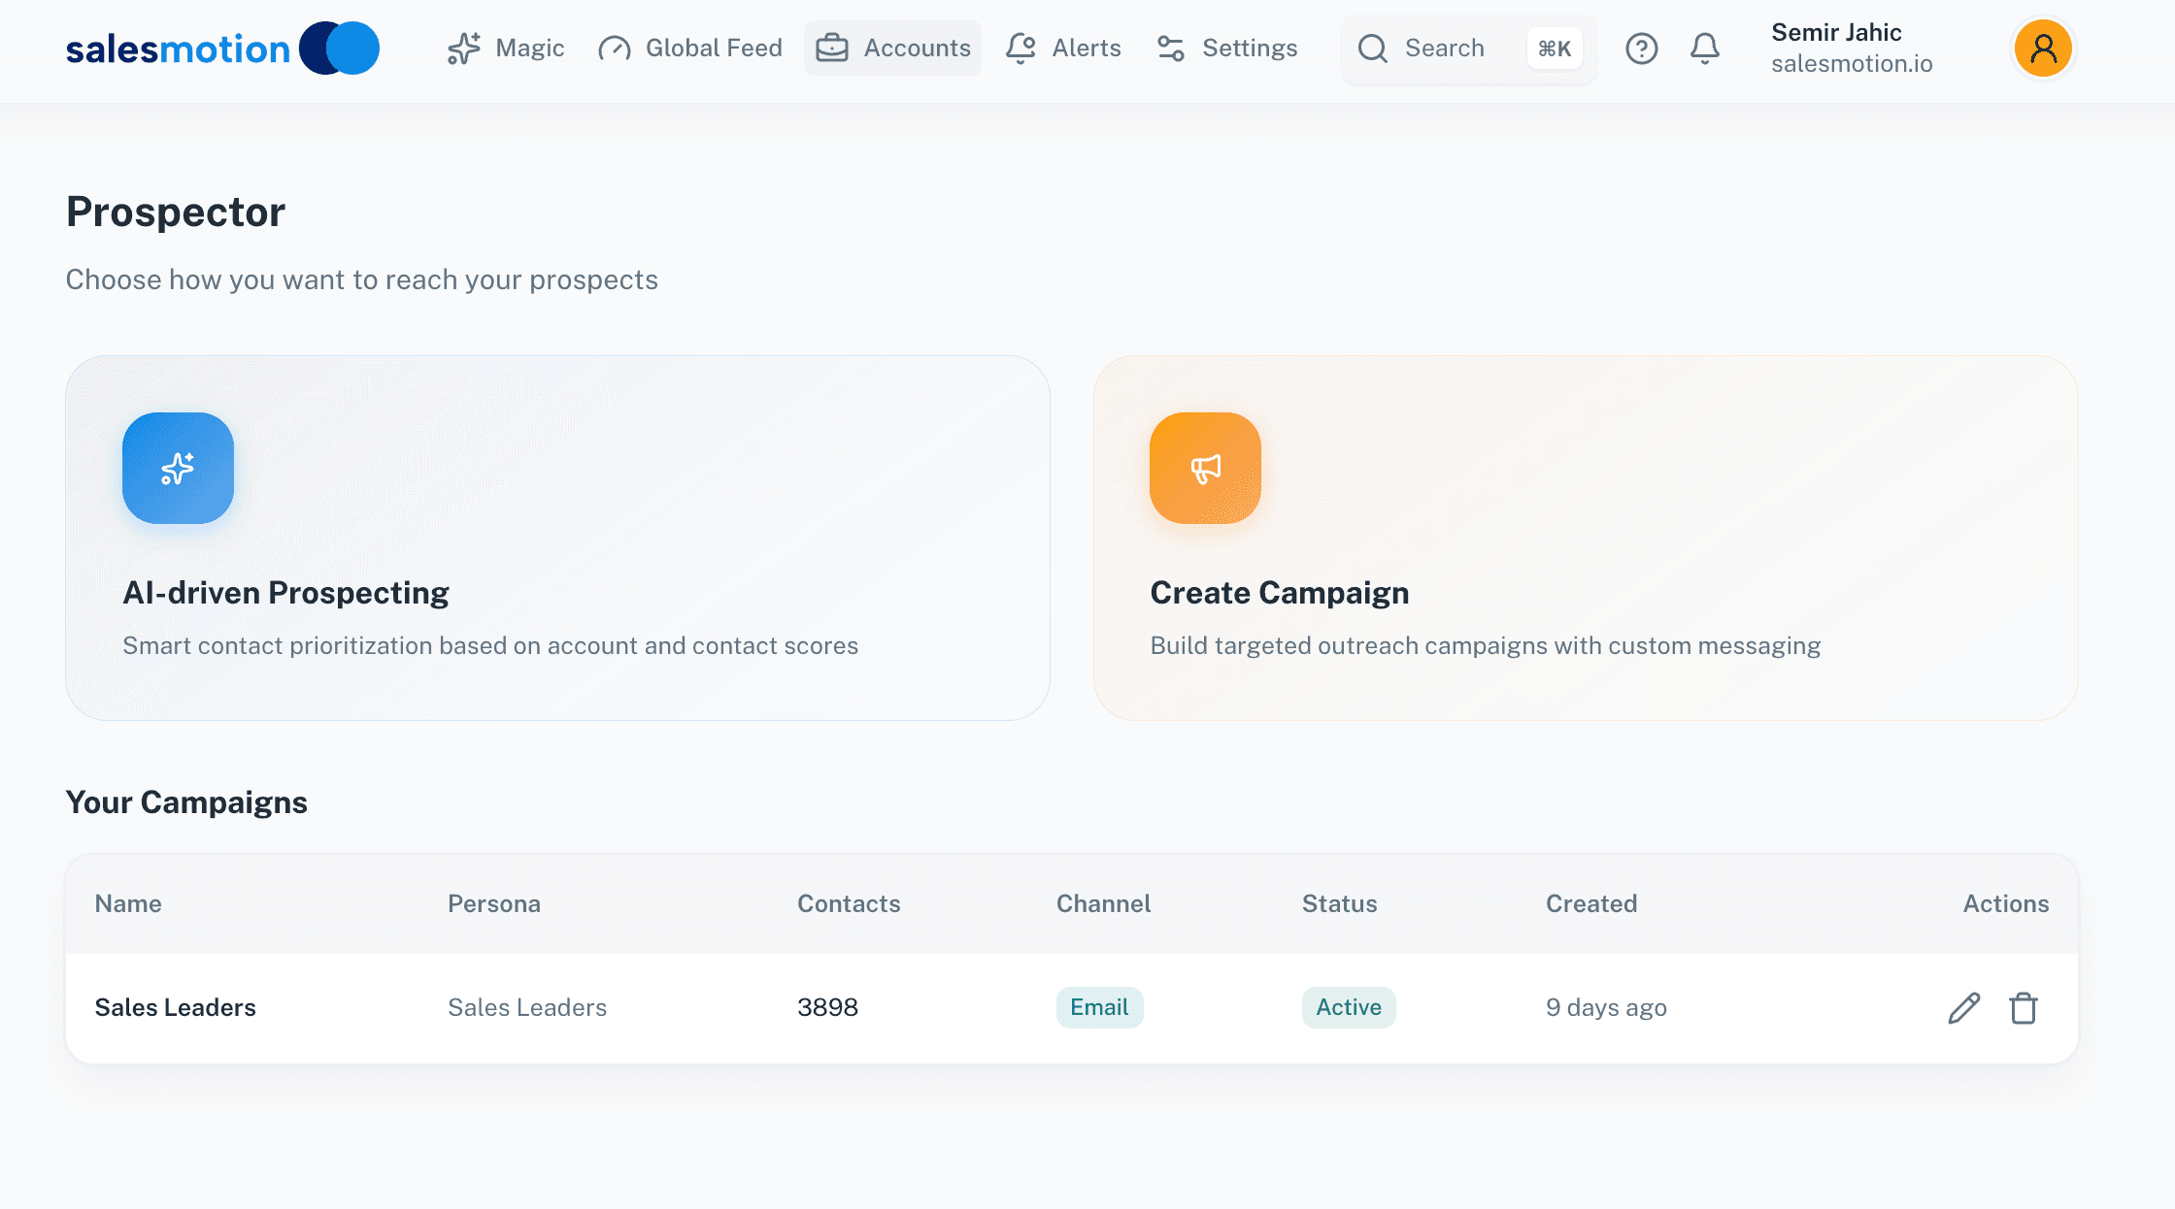The height and width of the screenshot is (1209, 2175).
Task: Select the Magic sparkle icon
Action: (464, 48)
